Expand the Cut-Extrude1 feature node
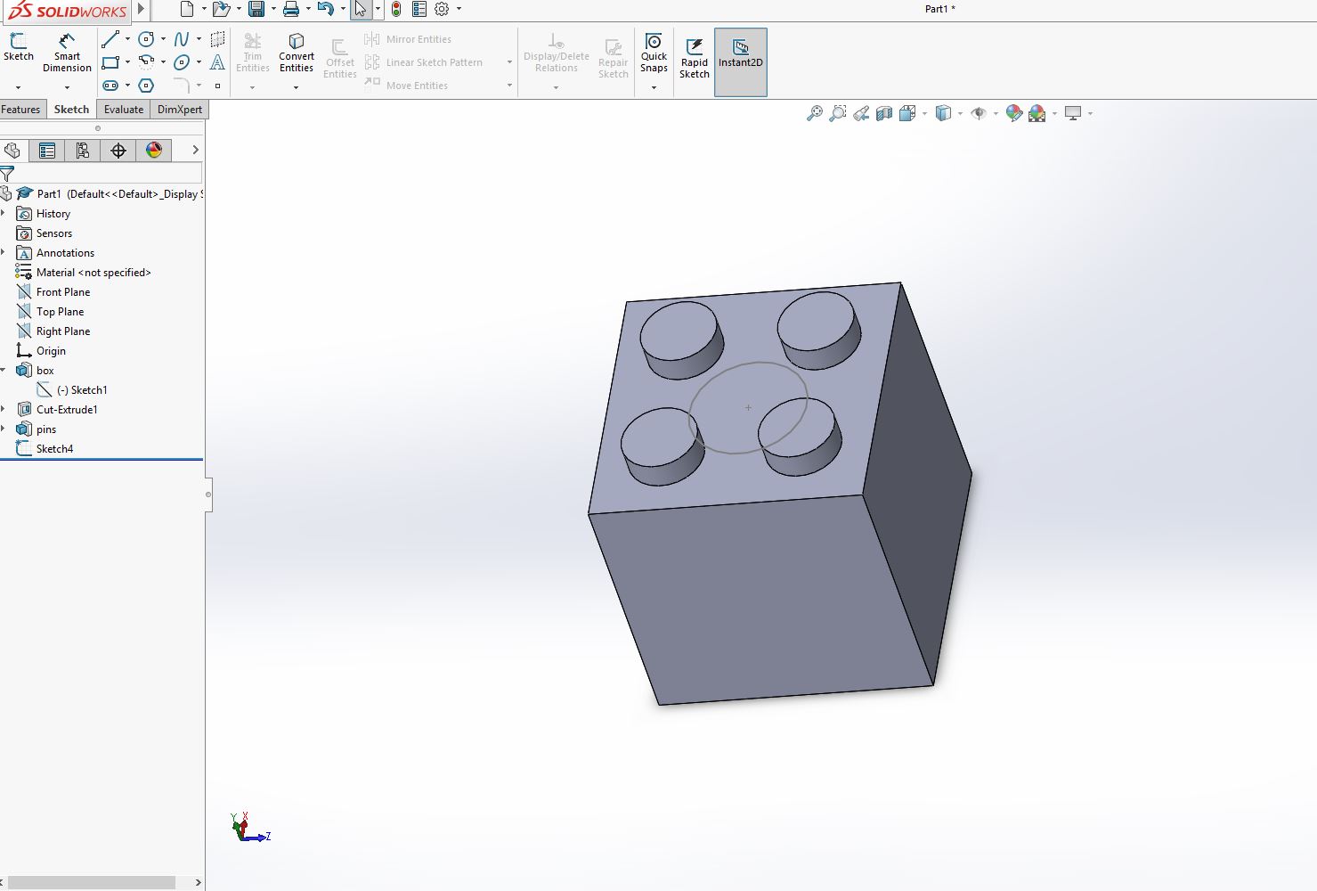 click(x=4, y=410)
